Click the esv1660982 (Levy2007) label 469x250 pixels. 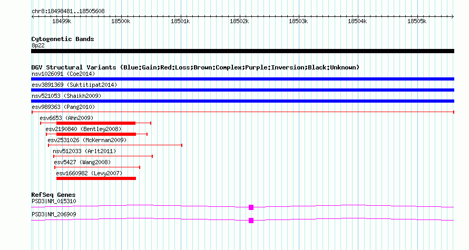click(x=89, y=173)
